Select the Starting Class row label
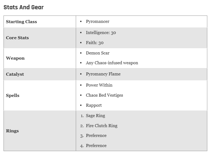210x153 pixels. (x=21, y=22)
